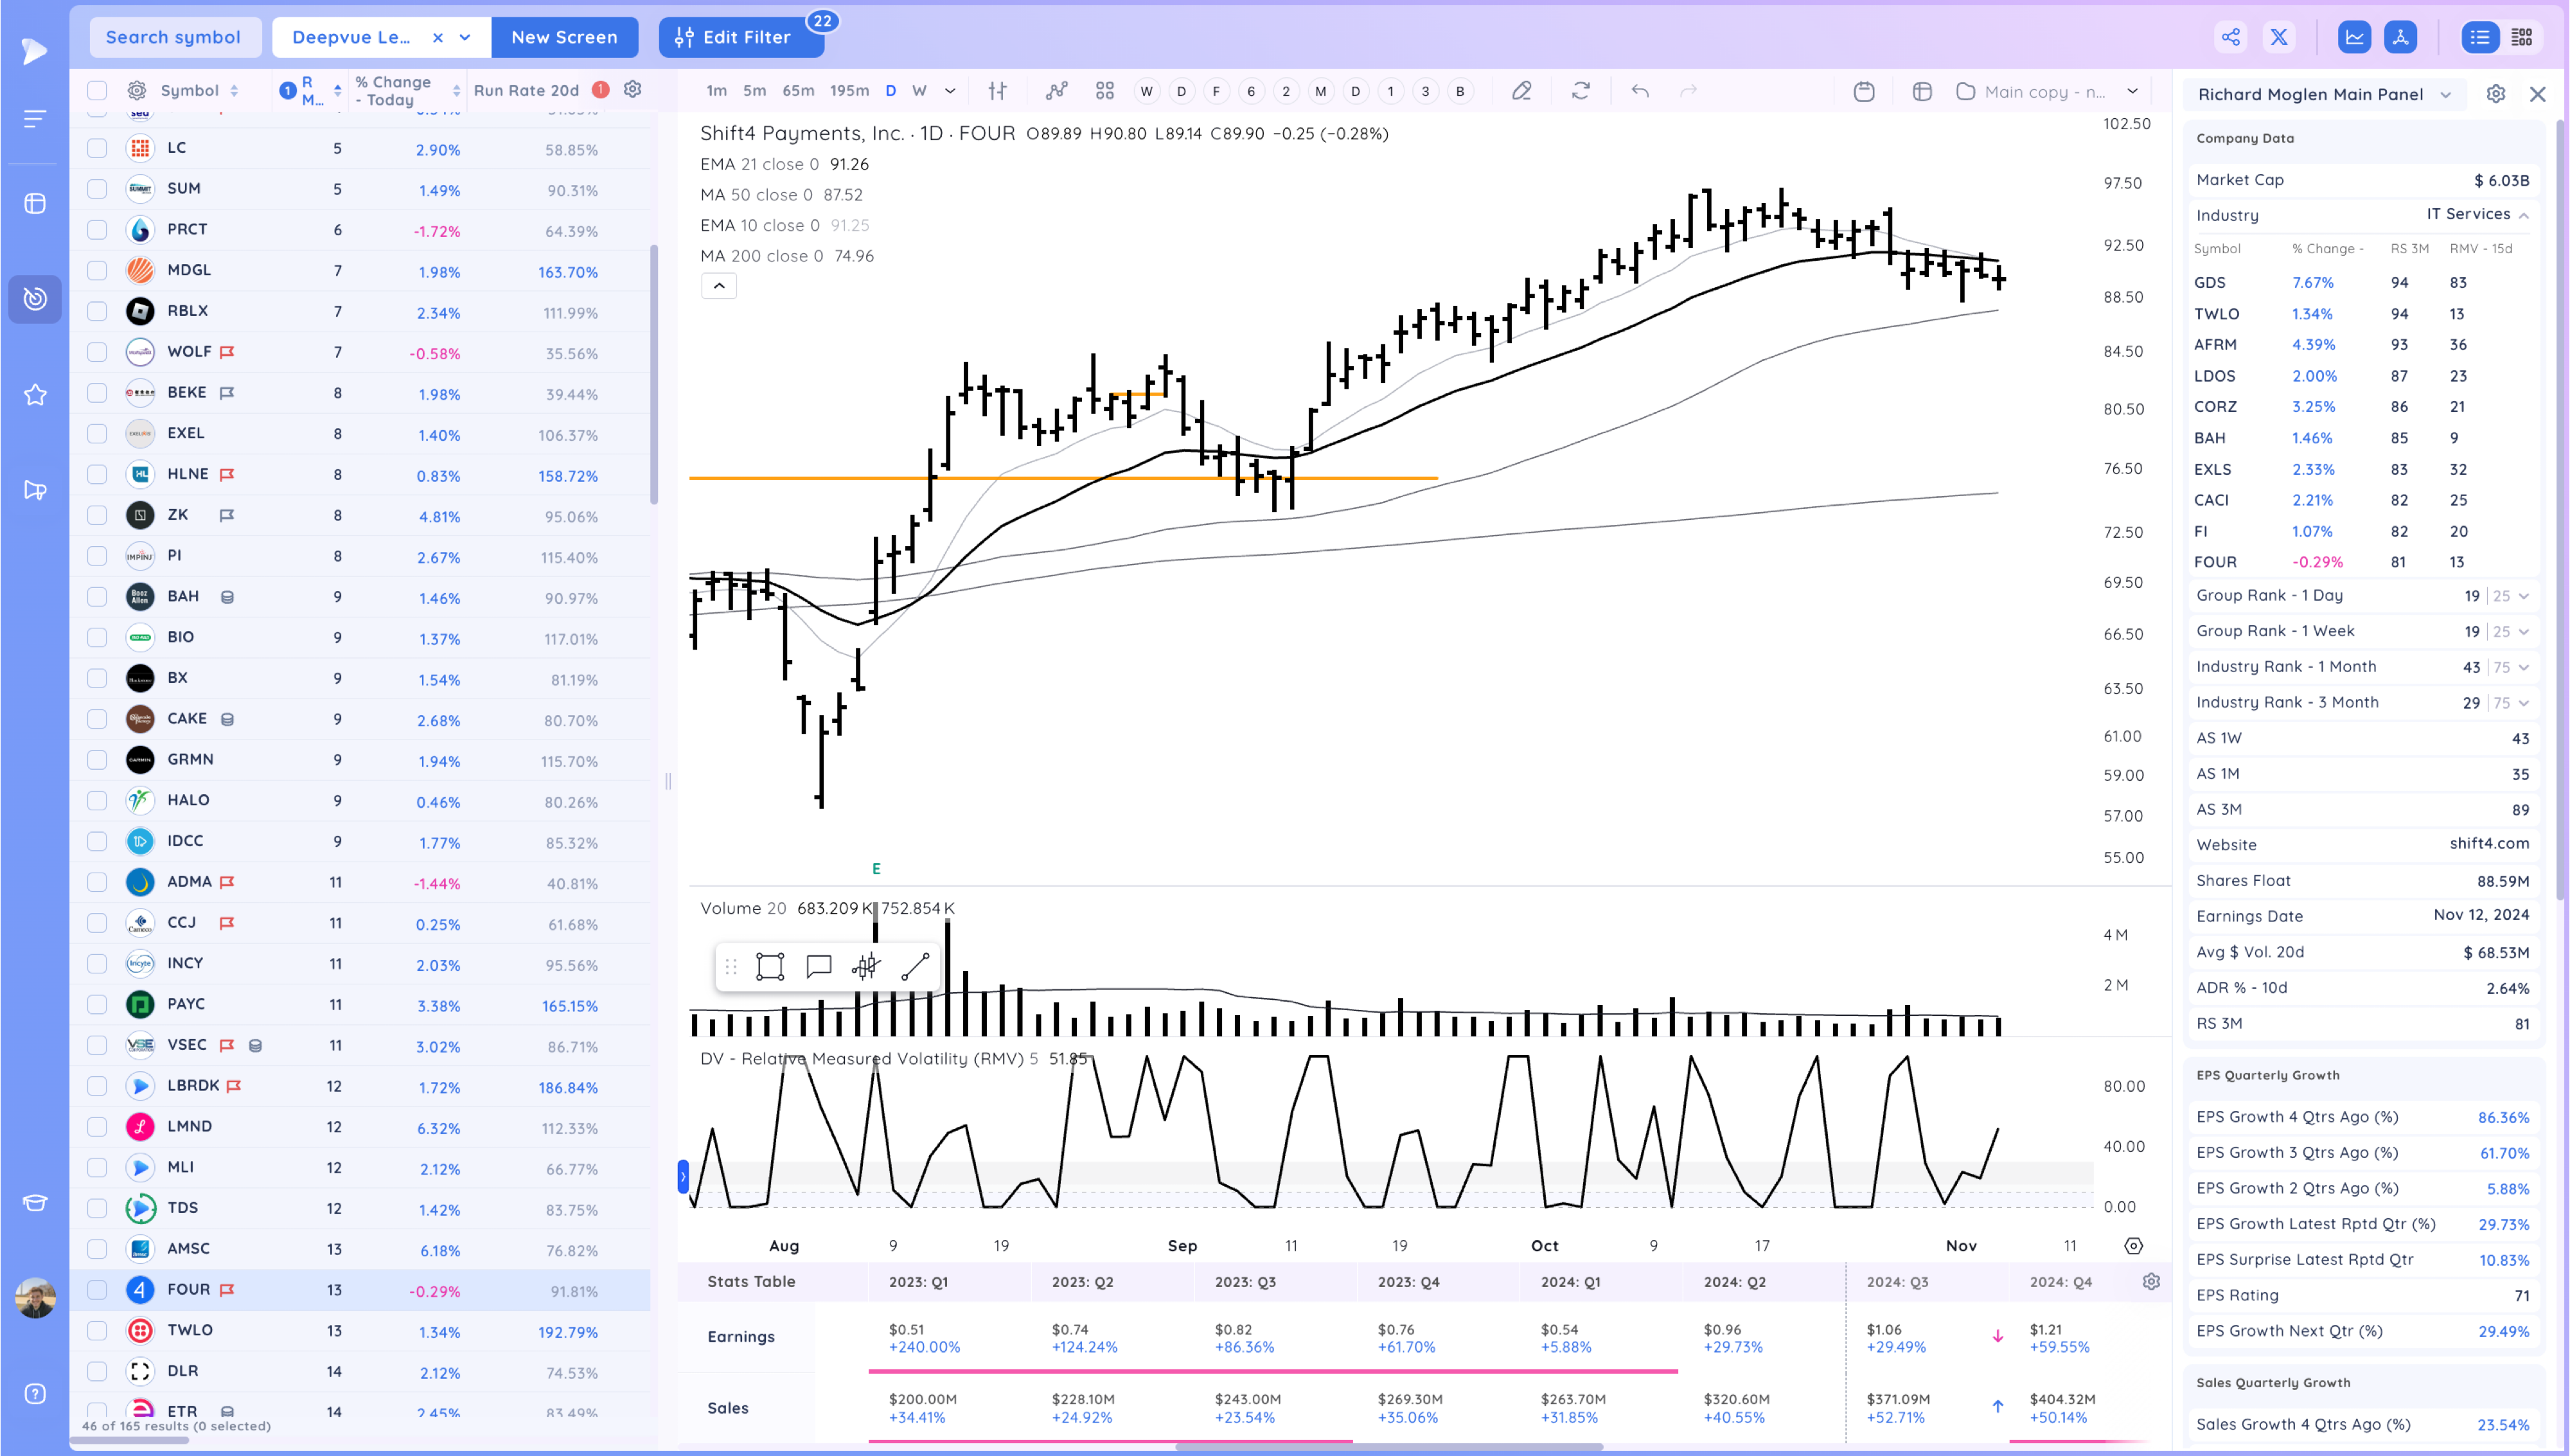Open Stats Table settings gear
2570x1456 pixels.
(x=2151, y=1282)
